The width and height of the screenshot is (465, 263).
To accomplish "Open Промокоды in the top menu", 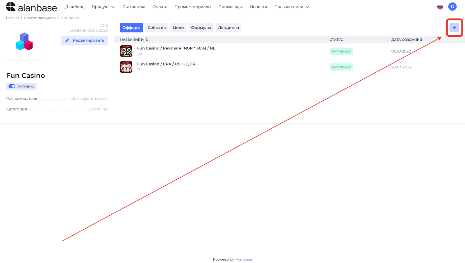I will point(230,7).
